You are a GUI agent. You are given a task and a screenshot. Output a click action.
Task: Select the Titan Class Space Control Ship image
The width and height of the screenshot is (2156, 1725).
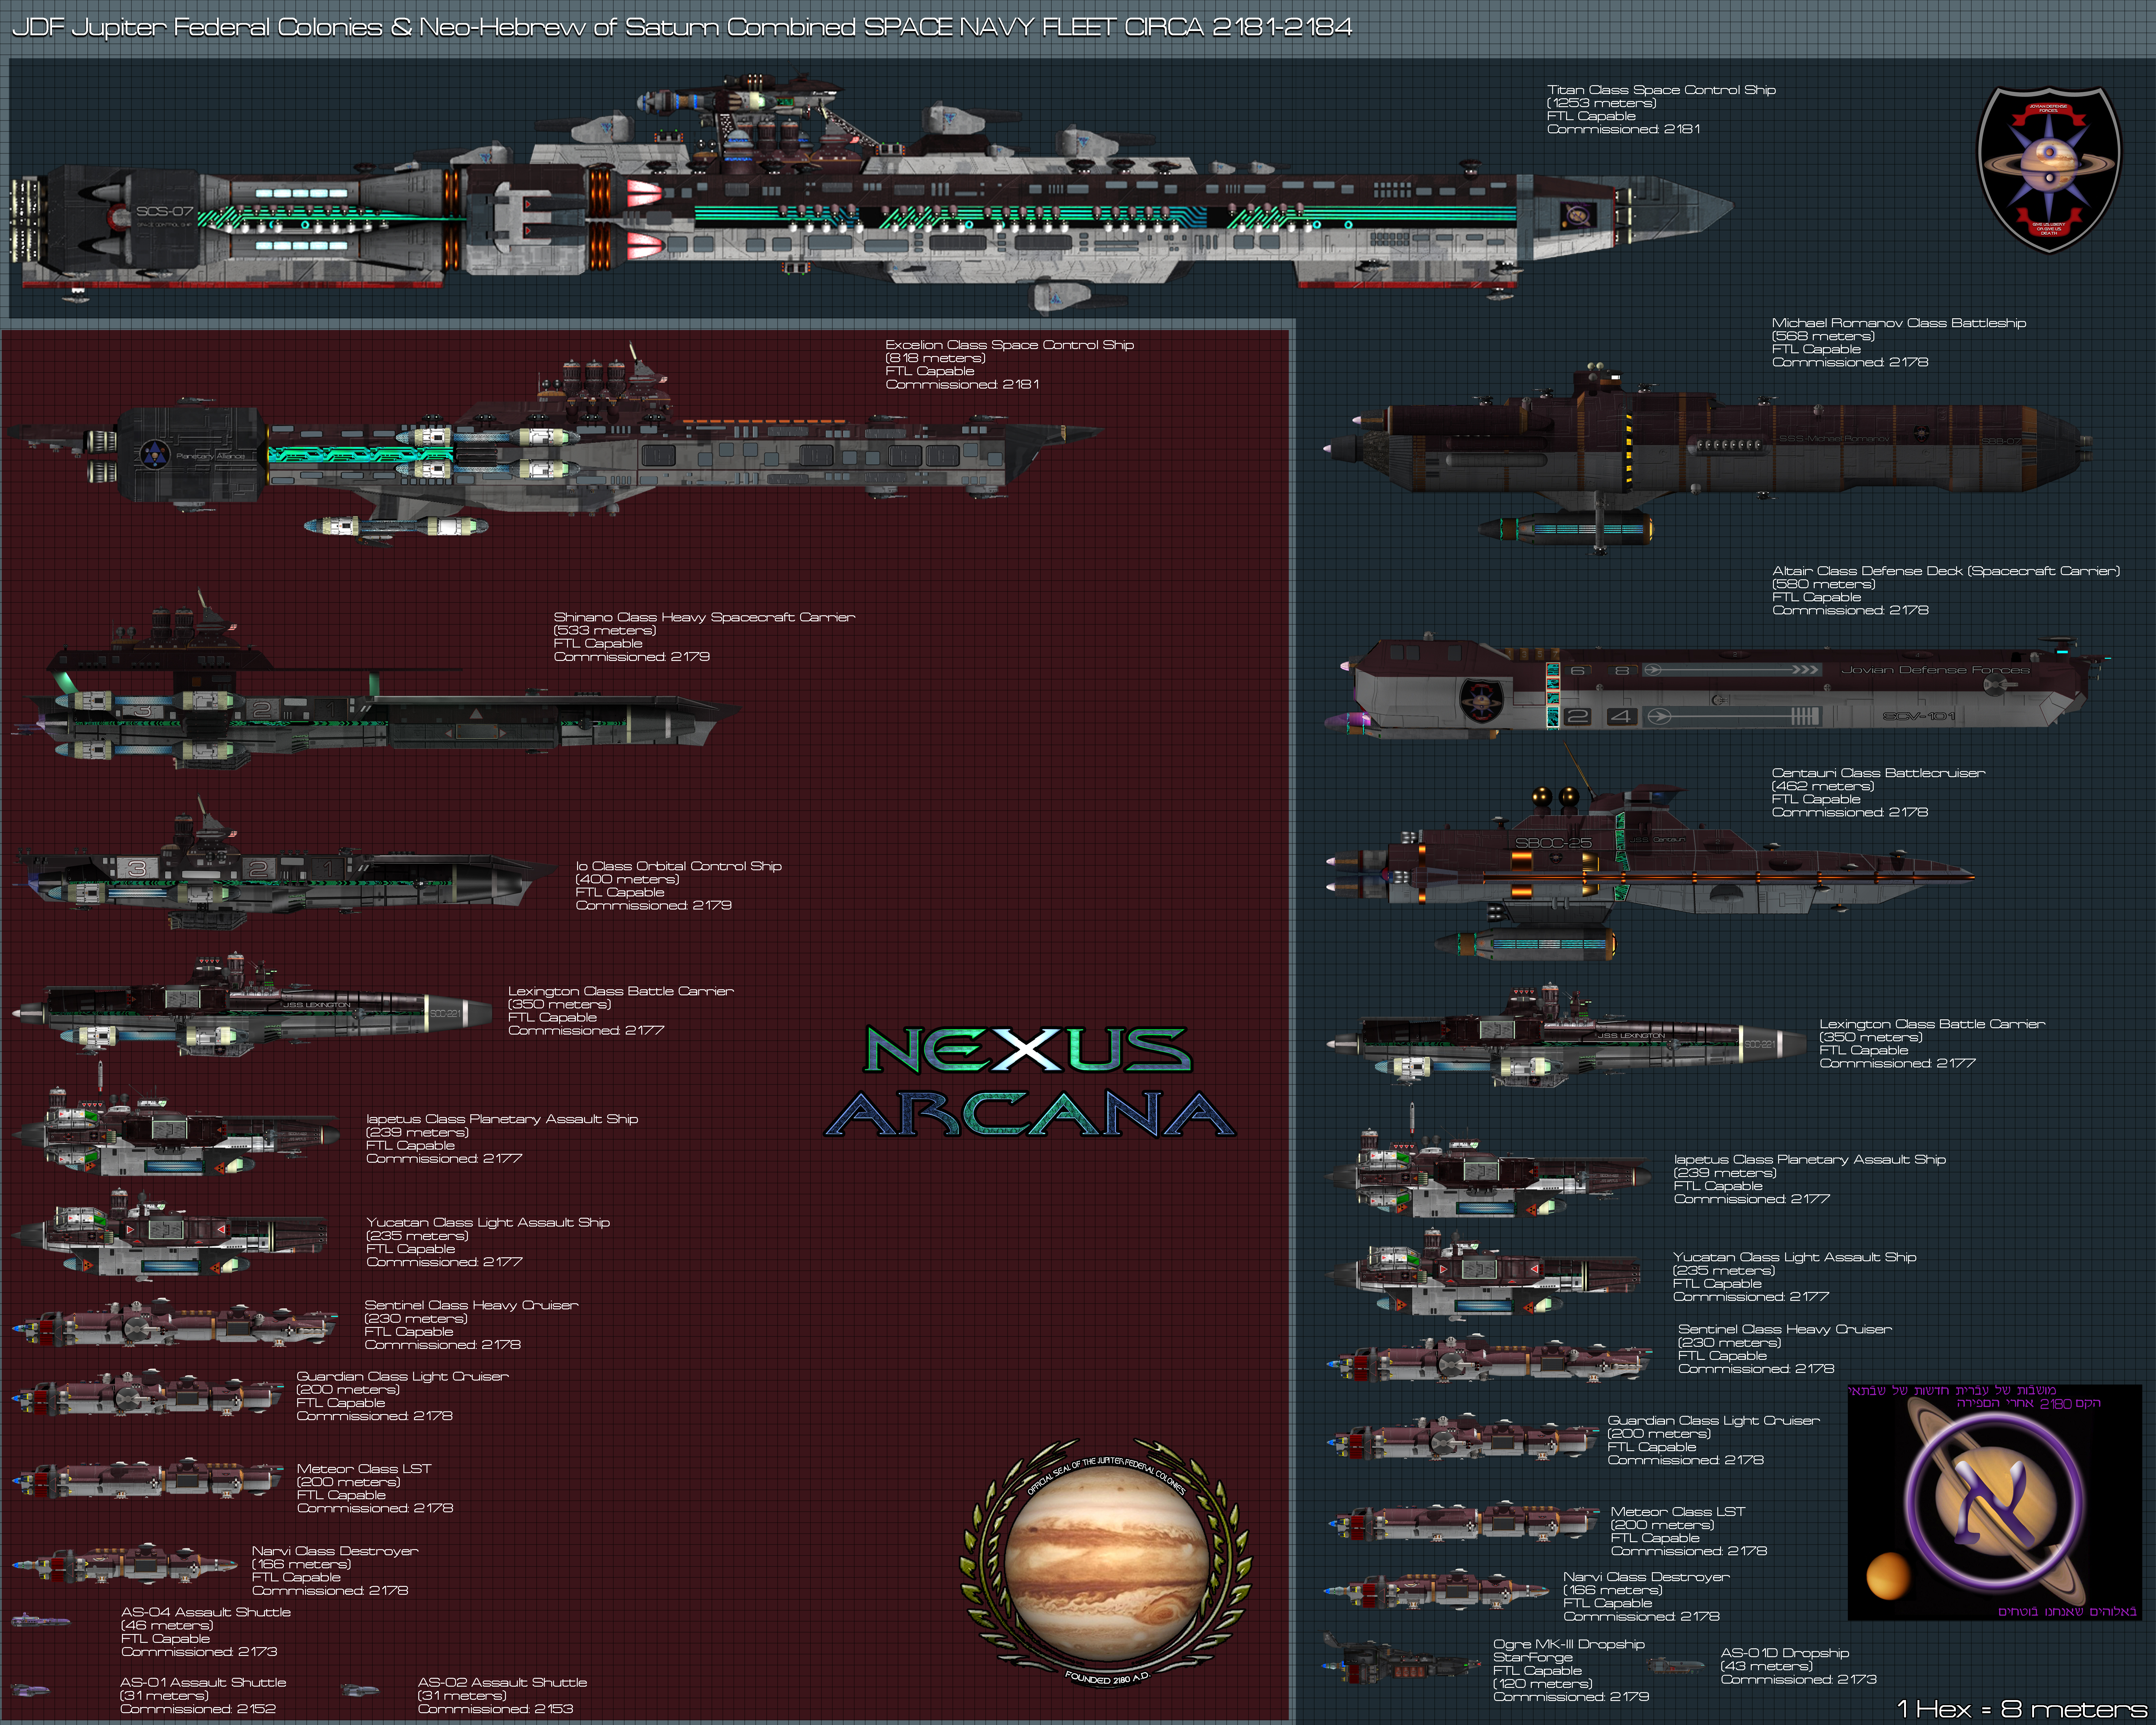pos(870,192)
